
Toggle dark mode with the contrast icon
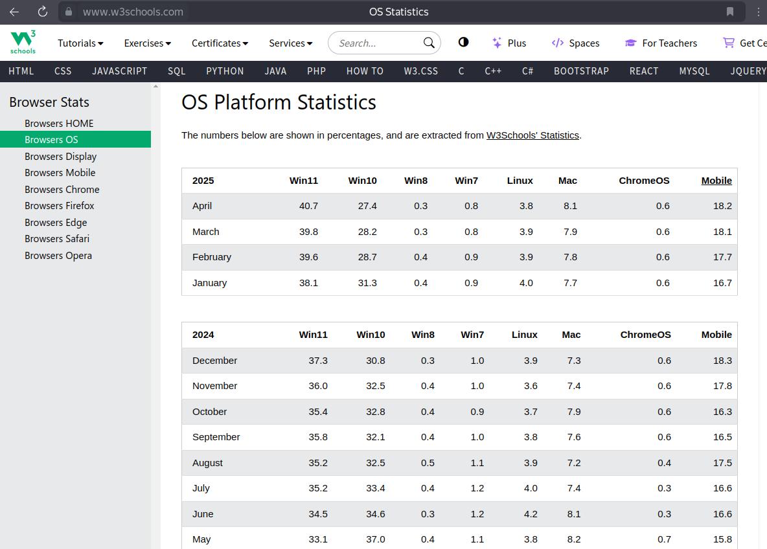(463, 42)
